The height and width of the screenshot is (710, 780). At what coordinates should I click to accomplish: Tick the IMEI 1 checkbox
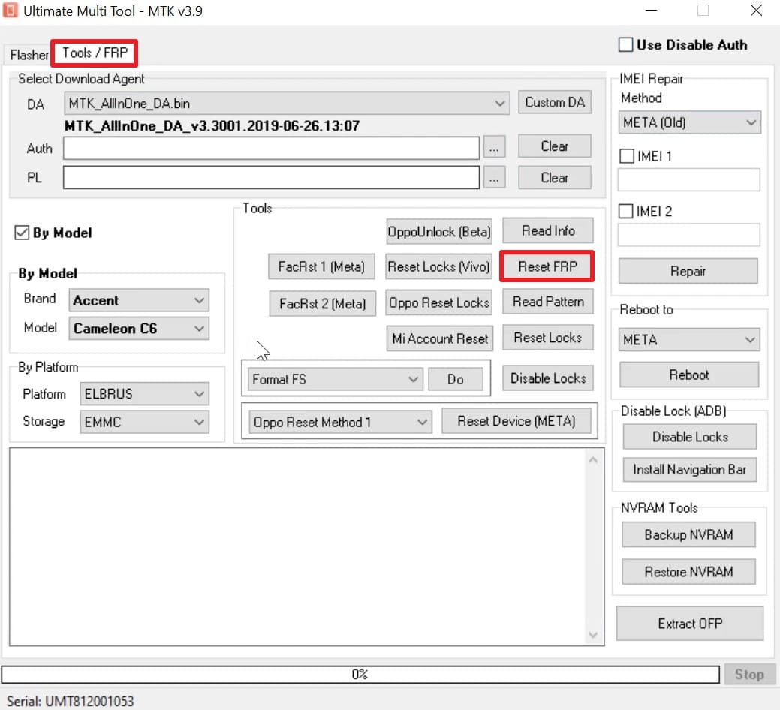tap(626, 156)
